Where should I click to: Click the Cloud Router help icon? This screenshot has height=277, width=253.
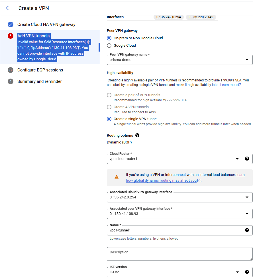(247, 159)
